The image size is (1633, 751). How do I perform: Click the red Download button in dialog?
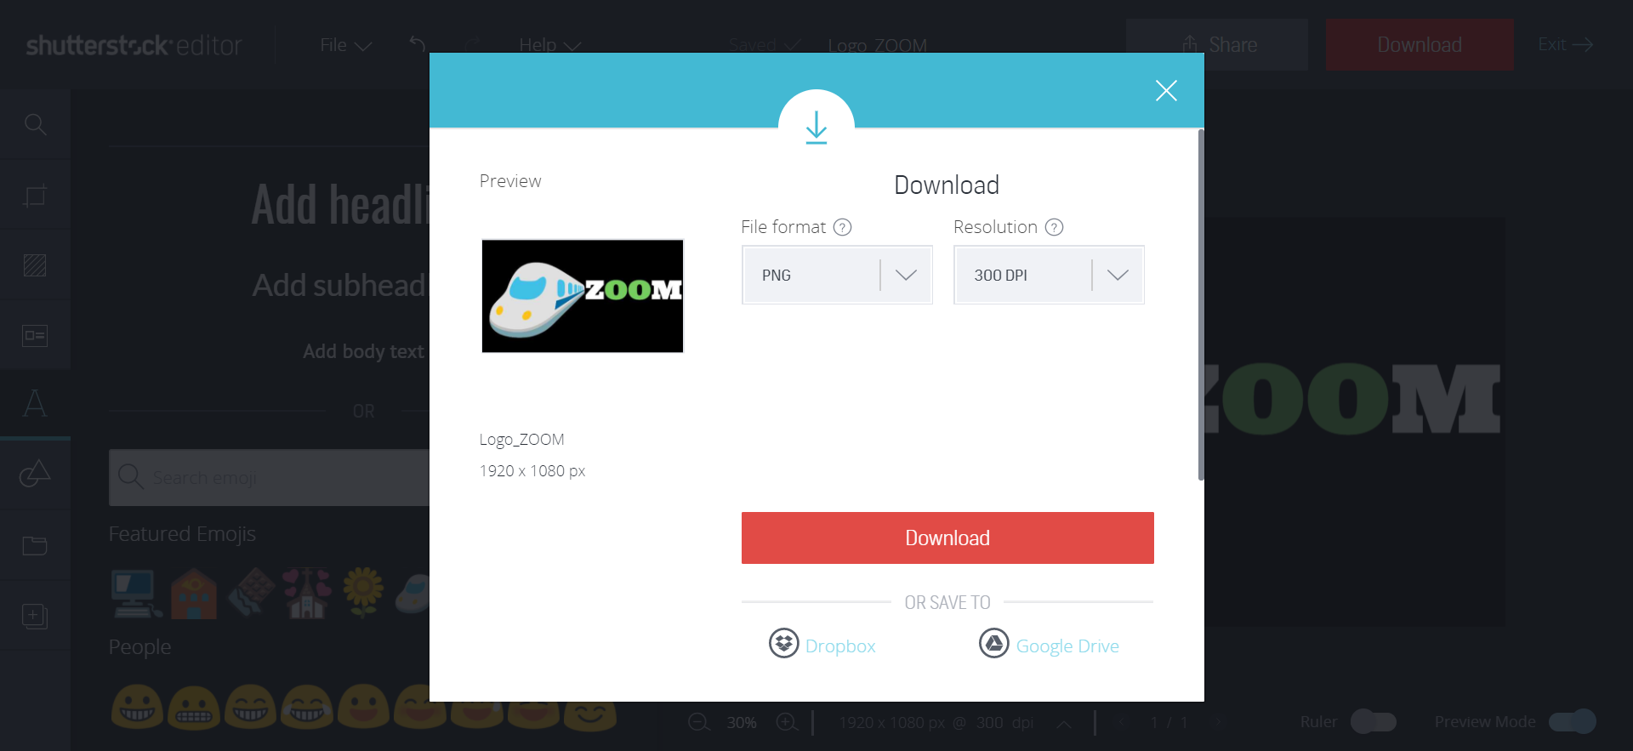click(947, 538)
